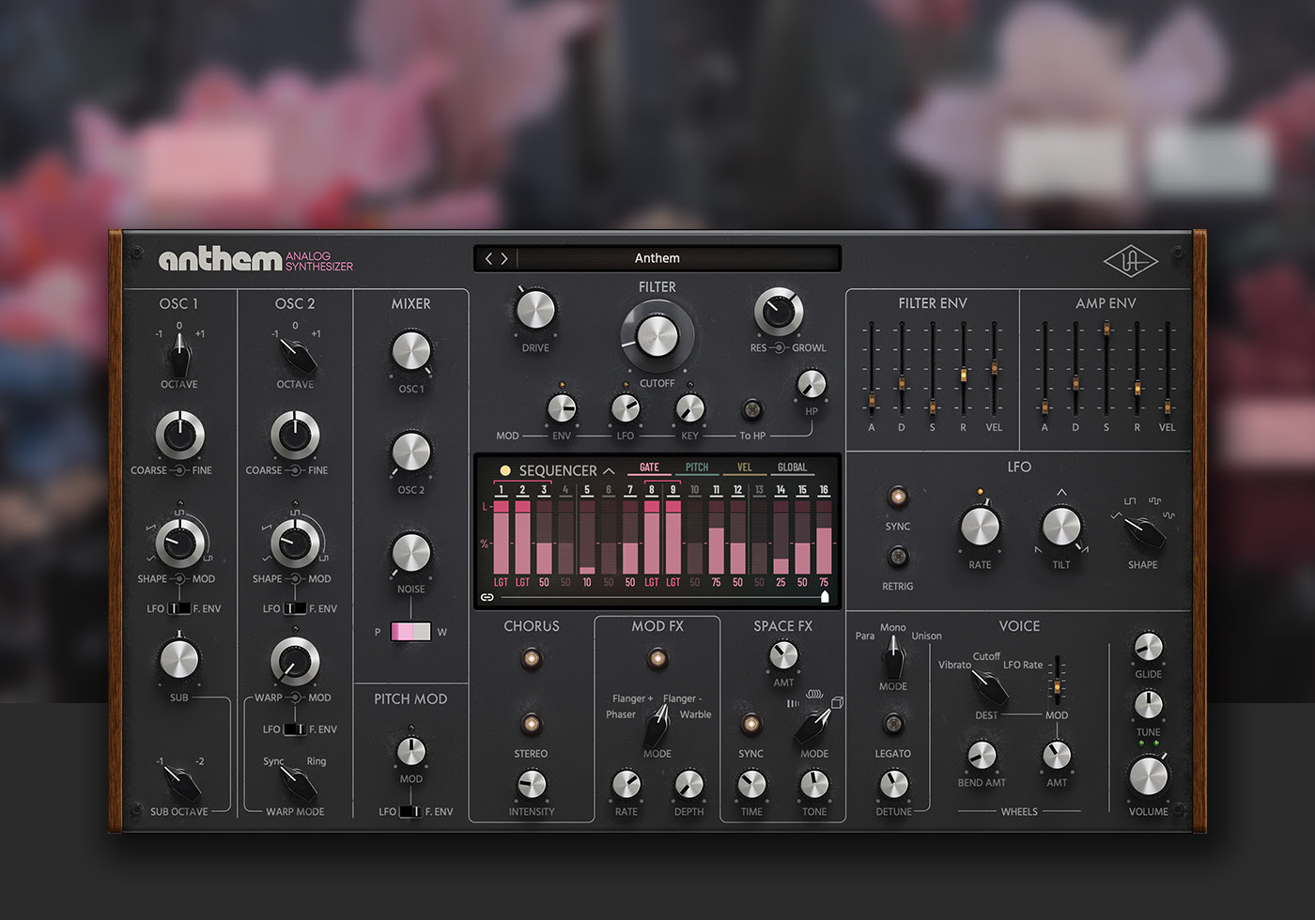Click the Voice Mode Para/Mono/Unison selector

click(893, 658)
